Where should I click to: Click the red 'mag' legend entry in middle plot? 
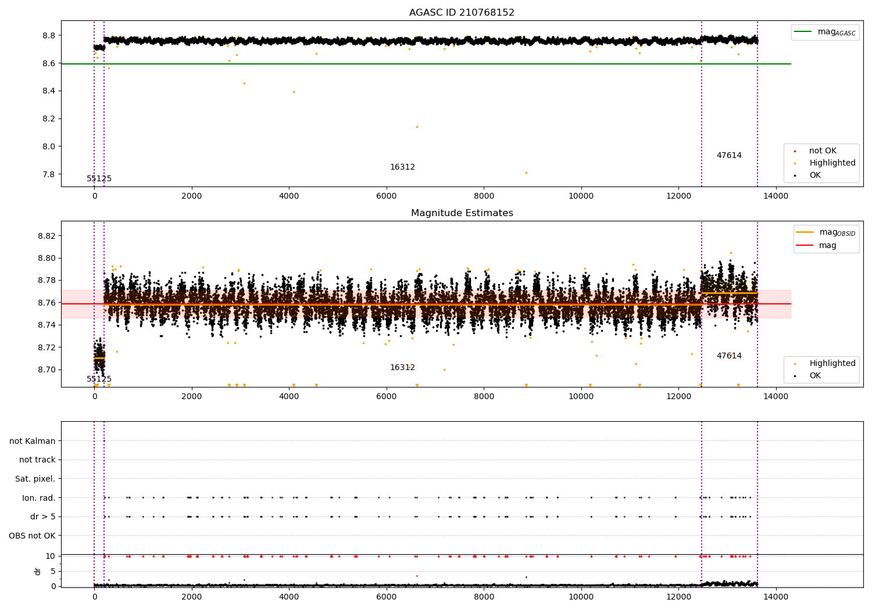point(817,246)
